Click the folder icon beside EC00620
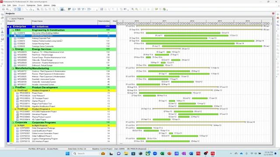 click(x=15, y=44)
